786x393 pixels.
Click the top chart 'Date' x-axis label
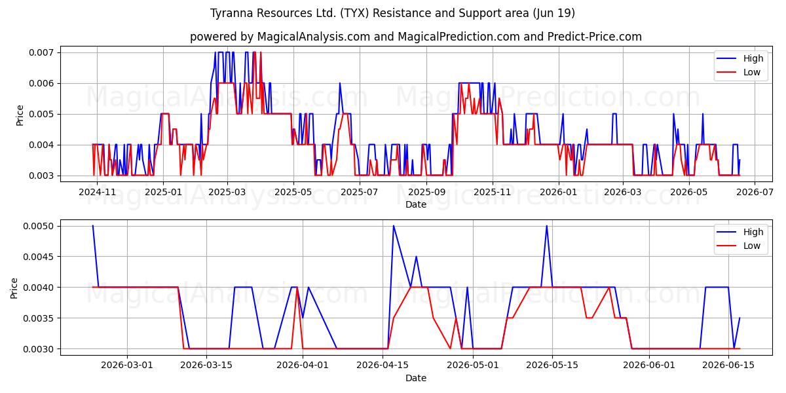click(x=416, y=204)
